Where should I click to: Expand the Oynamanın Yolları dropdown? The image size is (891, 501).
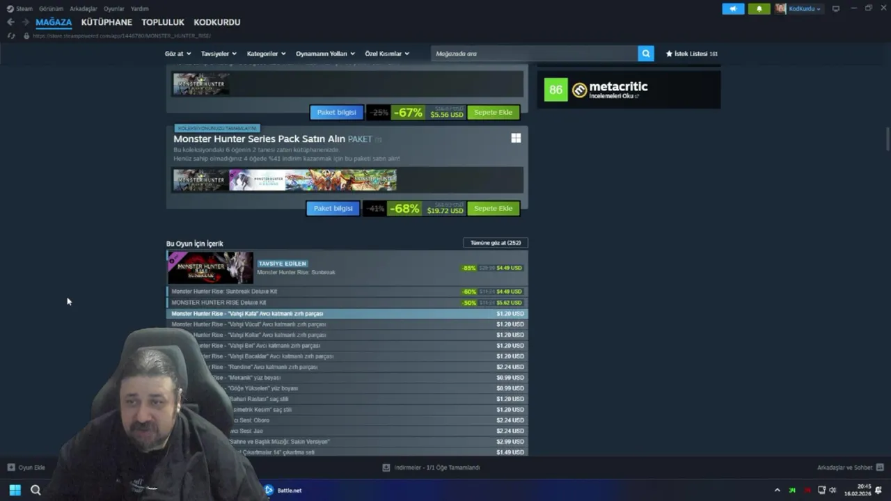(x=325, y=54)
